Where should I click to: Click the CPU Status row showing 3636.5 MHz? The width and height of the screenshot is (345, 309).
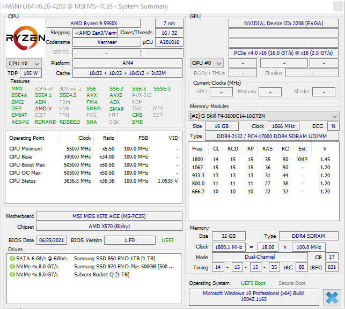(x=93, y=181)
